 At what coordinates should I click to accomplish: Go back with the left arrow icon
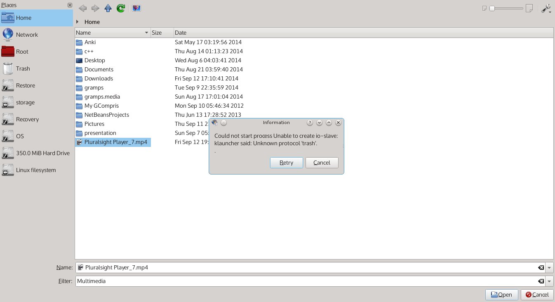82,8
